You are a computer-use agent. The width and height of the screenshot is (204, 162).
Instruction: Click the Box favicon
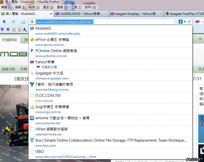[32, 140]
